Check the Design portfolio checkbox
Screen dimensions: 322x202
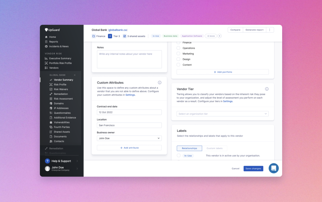178,59
